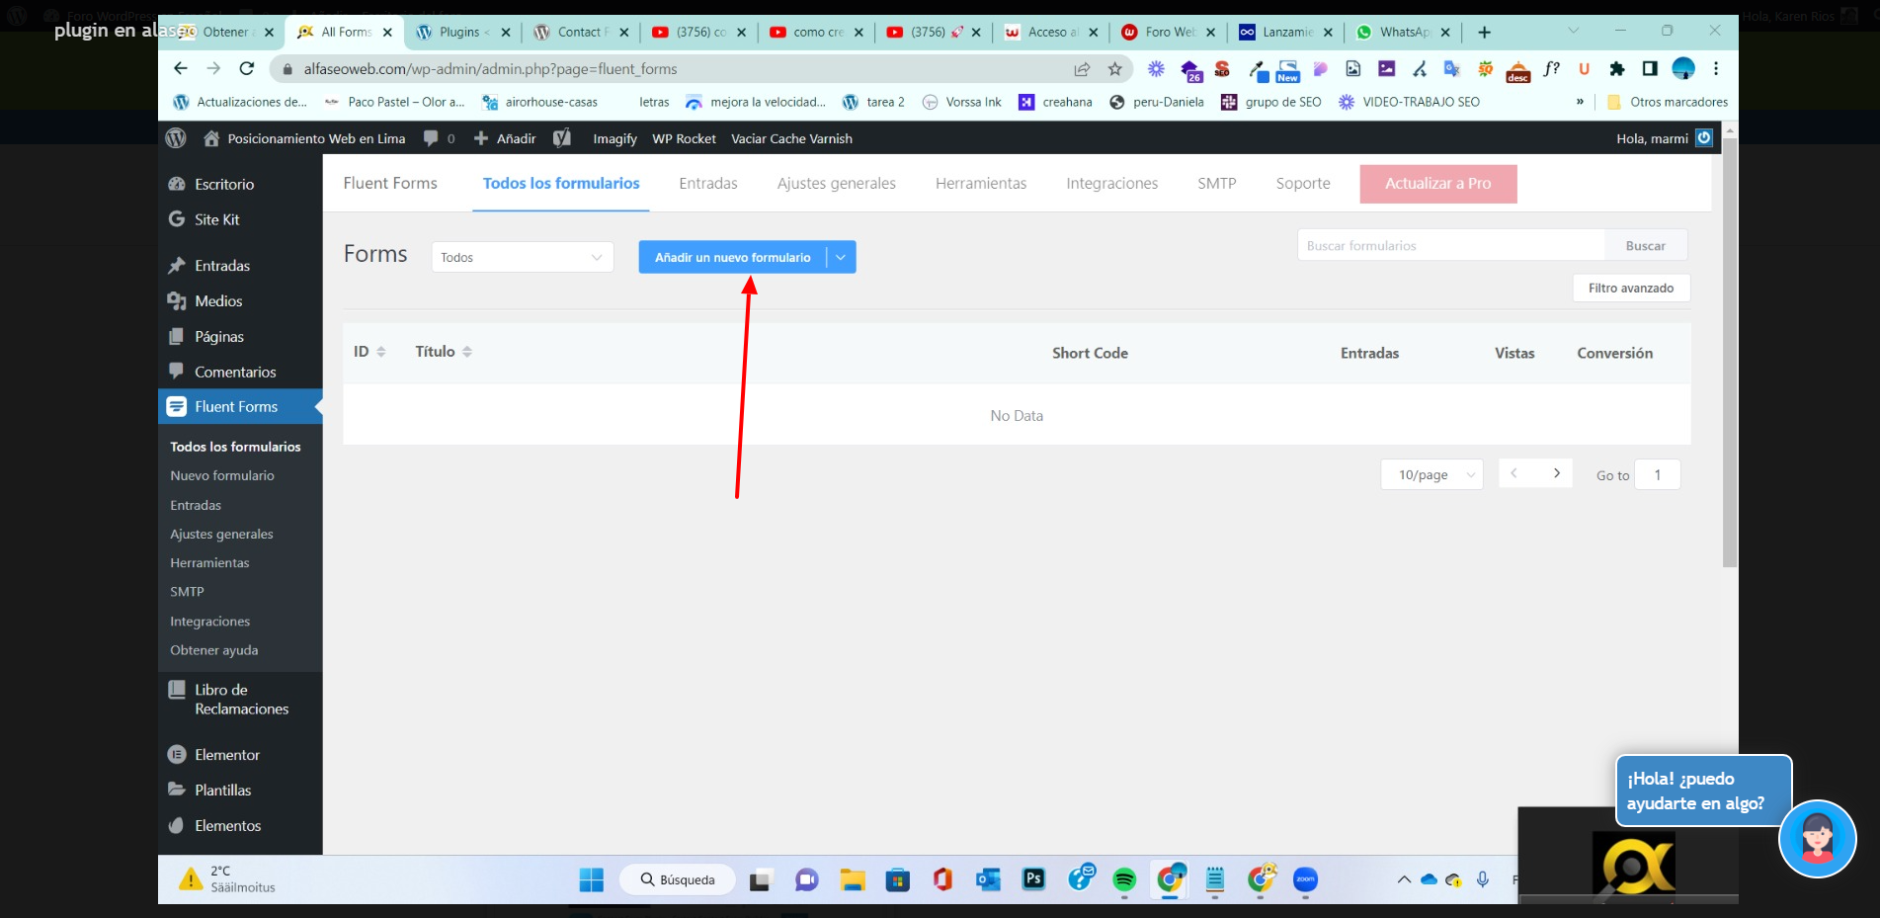Open the Todos forms filter dropdown
Viewport: 1880px width, 918px height.
click(x=523, y=257)
